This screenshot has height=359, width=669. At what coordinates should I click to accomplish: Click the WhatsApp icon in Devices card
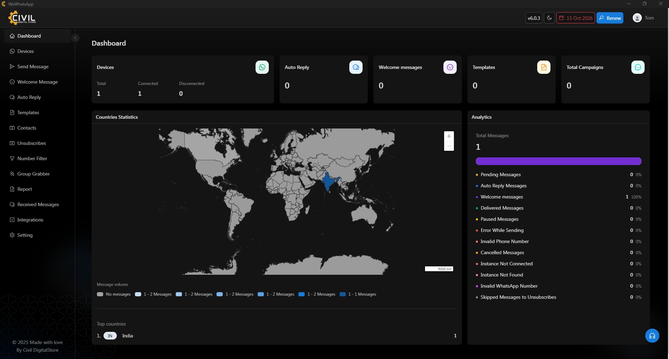pyautogui.click(x=262, y=67)
